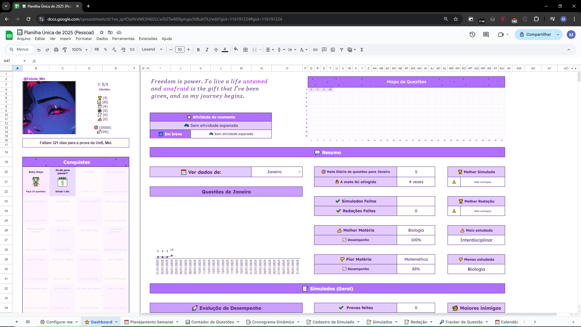The height and width of the screenshot is (327, 581).
Task: Toggle italic formatting
Action: click(207, 50)
